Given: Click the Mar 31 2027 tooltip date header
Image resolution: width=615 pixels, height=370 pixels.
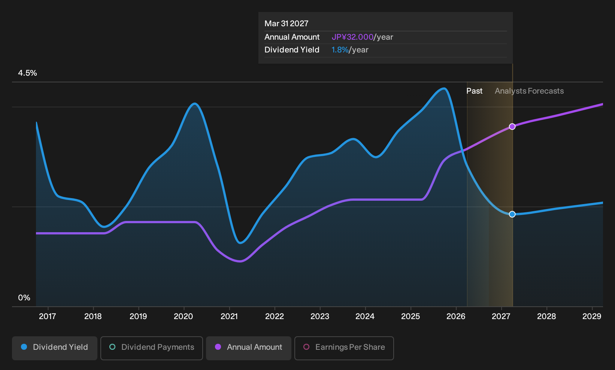Looking at the screenshot, I should point(287,24).
